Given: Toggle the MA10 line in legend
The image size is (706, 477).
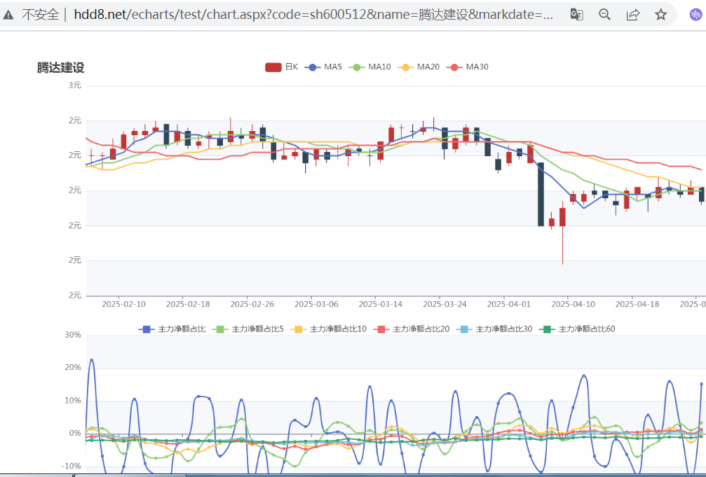Looking at the screenshot, I should (x=370, y=67).
